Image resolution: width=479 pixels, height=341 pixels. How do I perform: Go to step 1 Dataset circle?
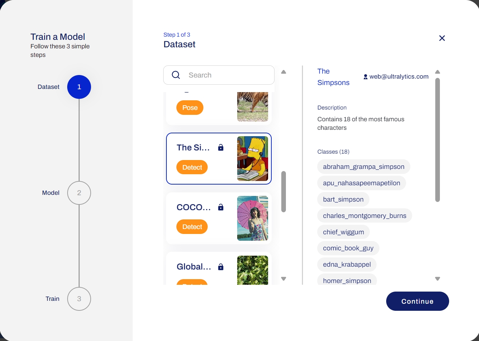click(x=79, y=87)
